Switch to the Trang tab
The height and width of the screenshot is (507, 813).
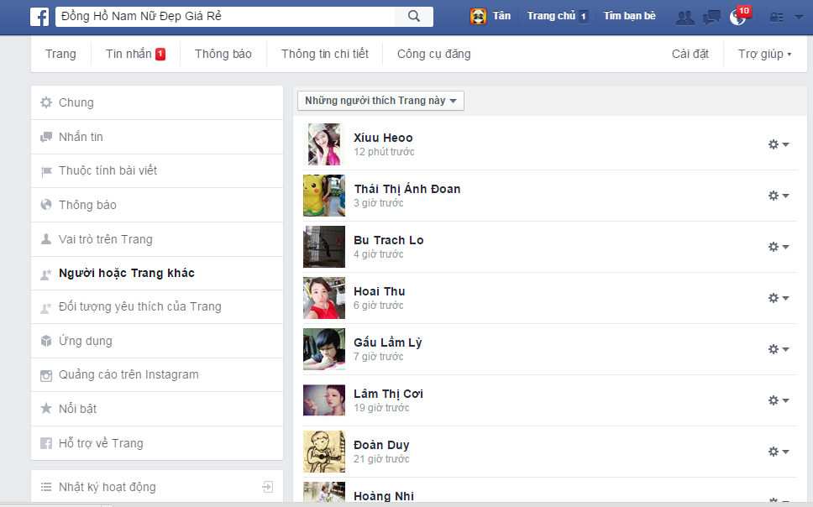[x=60, y=54]
